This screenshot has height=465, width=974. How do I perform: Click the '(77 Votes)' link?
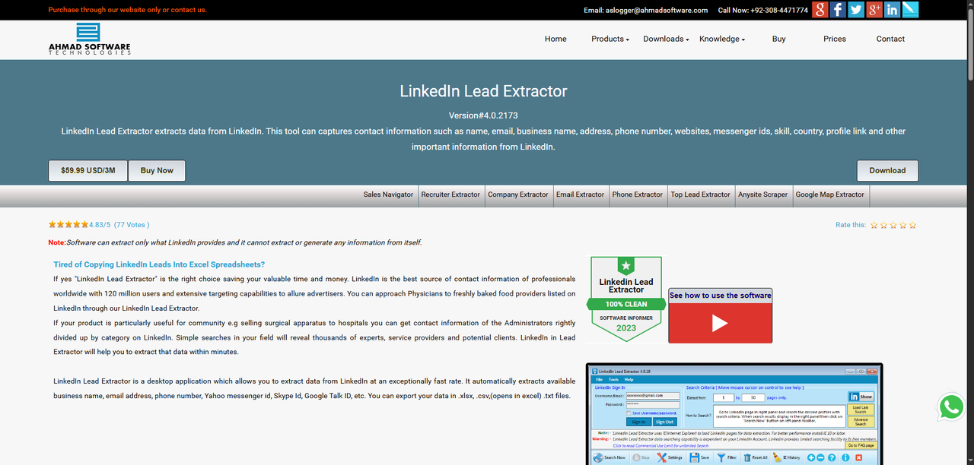[x=132, y=225]
